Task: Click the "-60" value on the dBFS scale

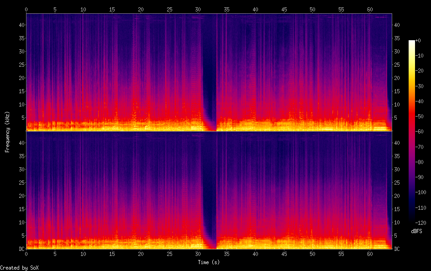Action: (420, 132)
